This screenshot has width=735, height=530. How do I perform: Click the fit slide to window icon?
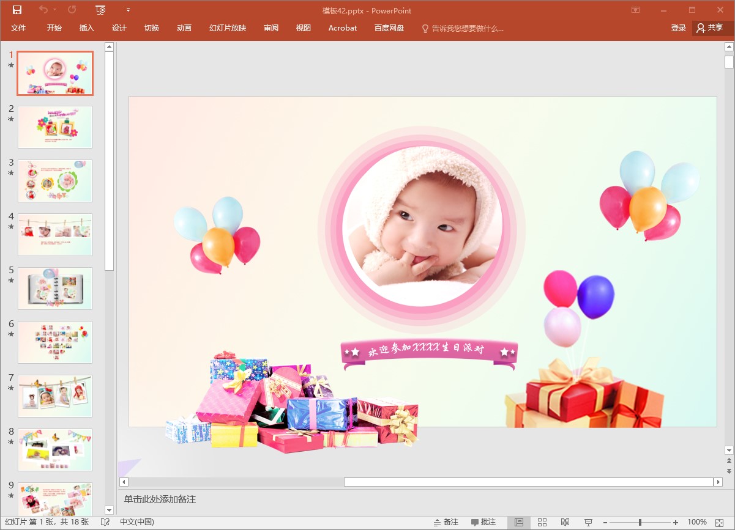[x=719, y=522]
